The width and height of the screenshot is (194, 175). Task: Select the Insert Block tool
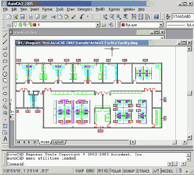[x=5, y=107]
